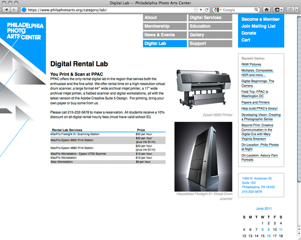301x240 pixels.
Task: Click the Recent Items heading
Action: 253,58
